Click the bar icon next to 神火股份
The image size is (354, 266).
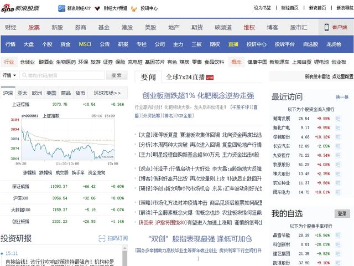(x=338, y=173)
